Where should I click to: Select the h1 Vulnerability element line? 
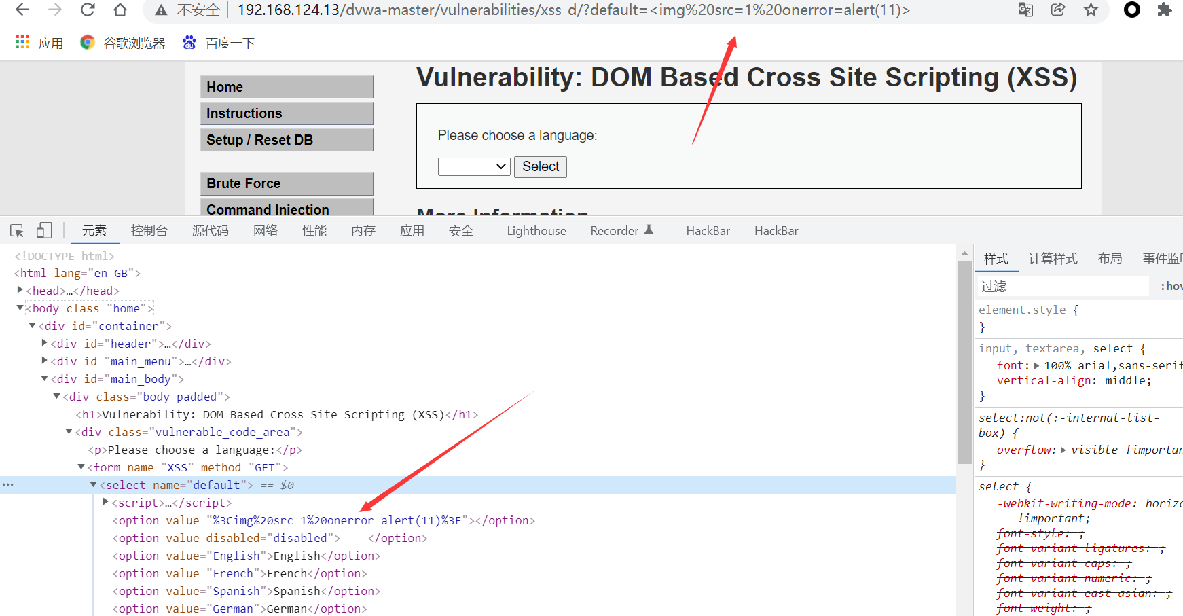pyautogui.click(x=277, y=414)
